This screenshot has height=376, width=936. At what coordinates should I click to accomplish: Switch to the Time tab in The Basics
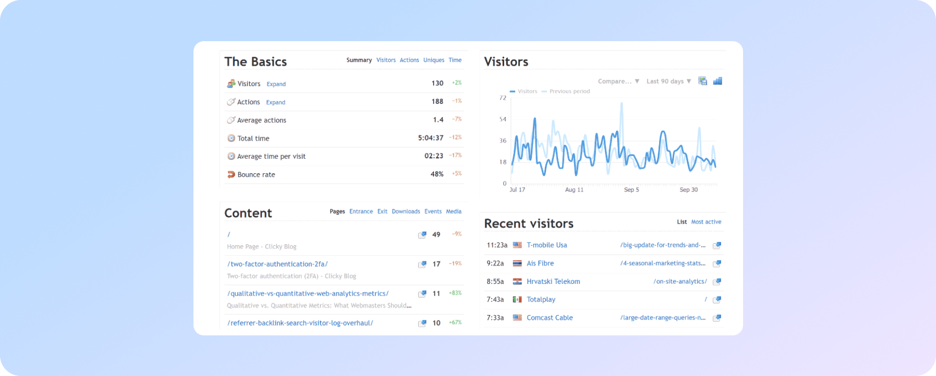pyautogui.click(x=455, y=60)
